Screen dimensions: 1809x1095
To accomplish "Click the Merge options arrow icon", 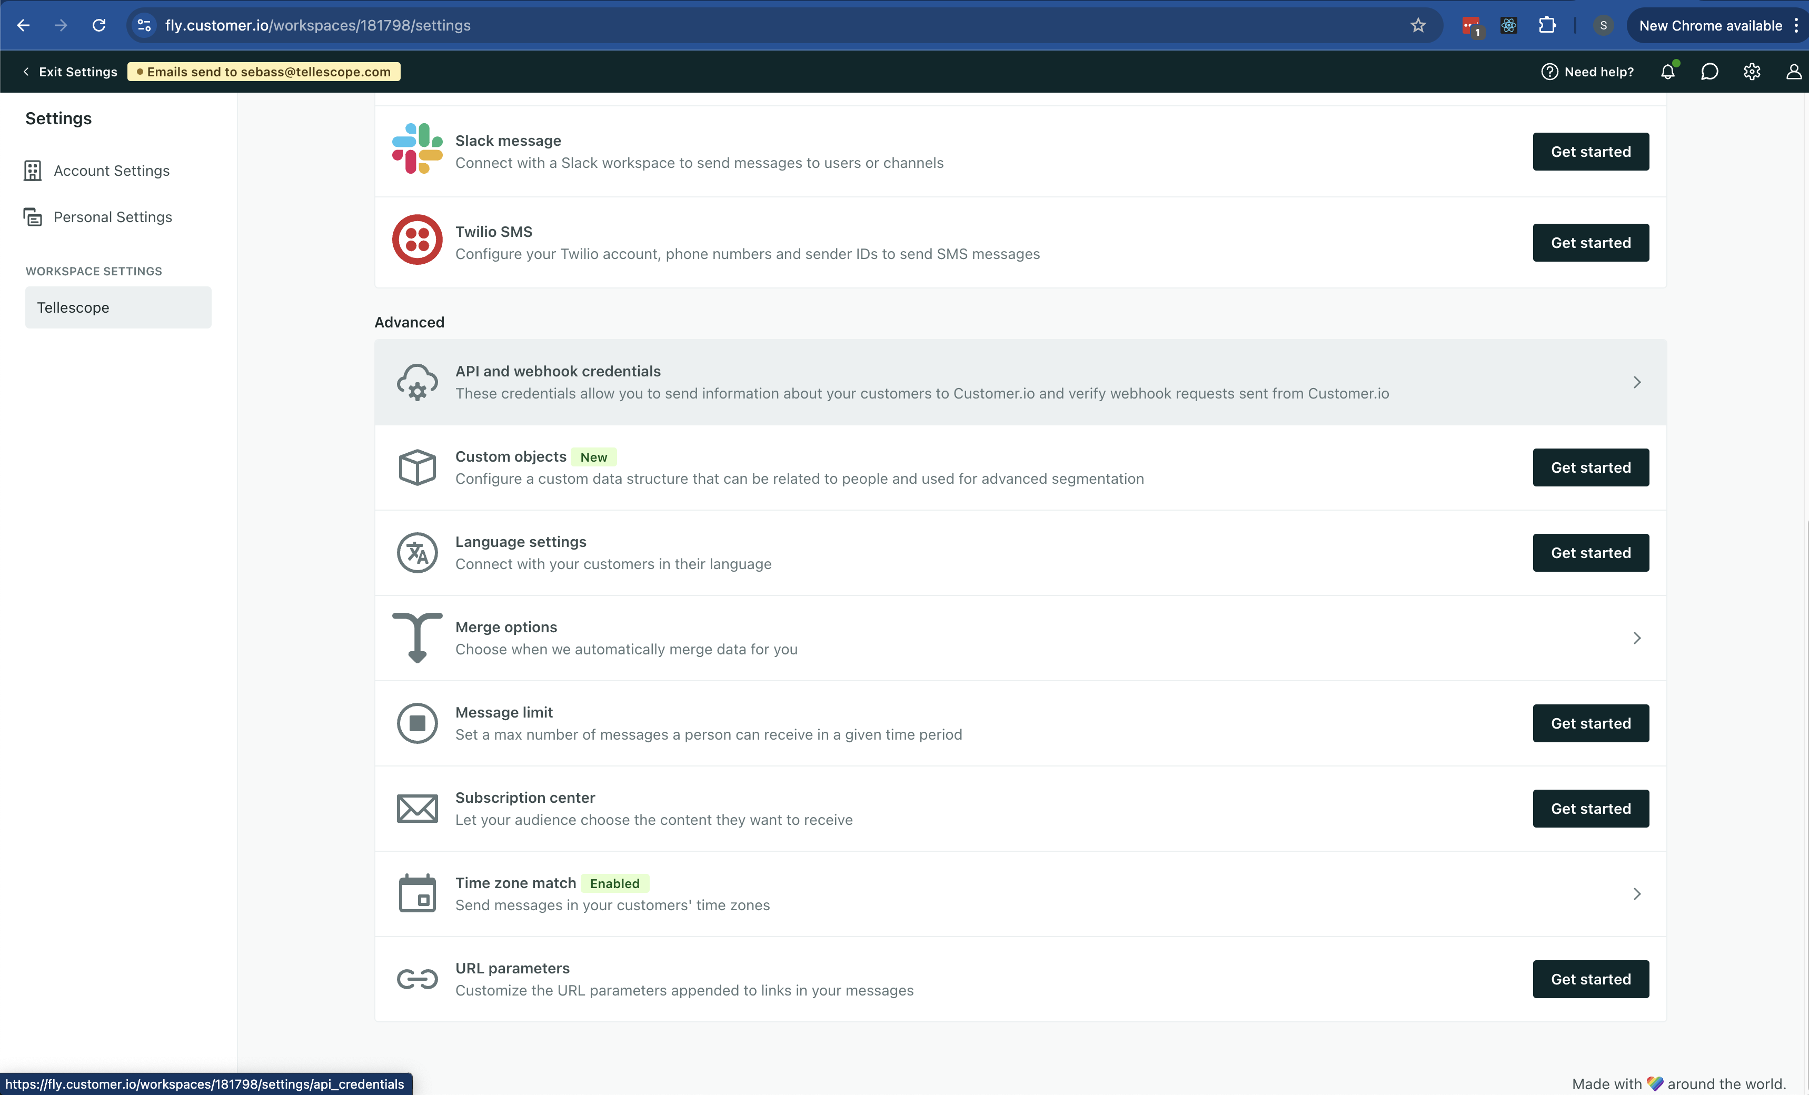I will click(x=417, y=638).
